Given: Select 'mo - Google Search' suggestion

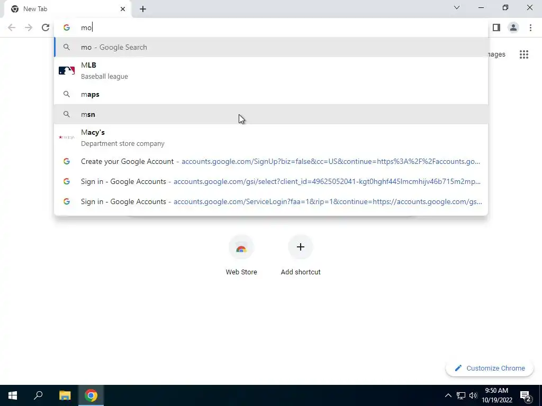Looking at the screenshot, I should (271, 47).
